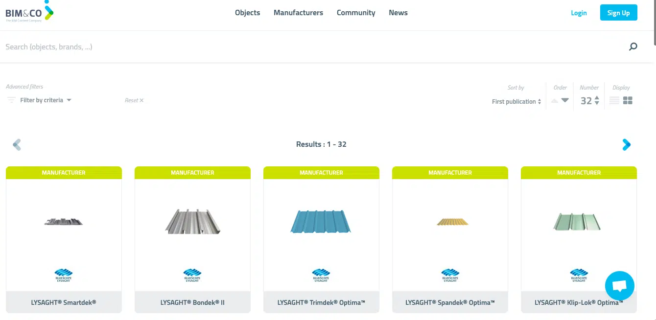Open the Manufacturers menu item
This screenshot has height=320, width=656.
coord(298,13)
